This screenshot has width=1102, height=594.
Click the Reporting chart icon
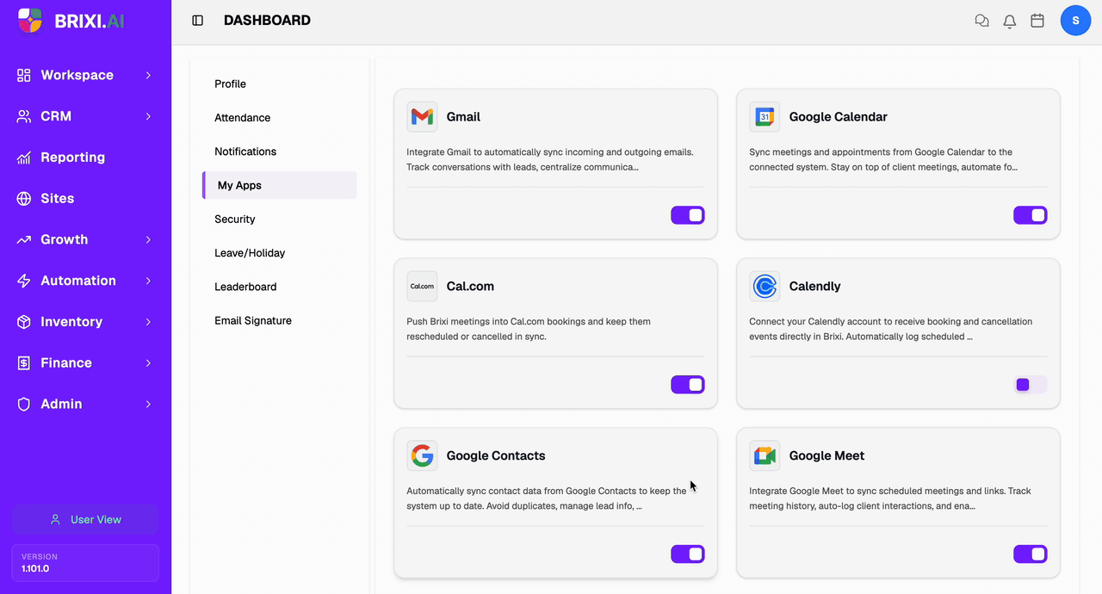point(24,158)
